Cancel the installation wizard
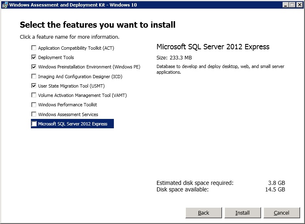Image resolution: width=305 pixels, height=224 pixels. [x=281, y=213]
